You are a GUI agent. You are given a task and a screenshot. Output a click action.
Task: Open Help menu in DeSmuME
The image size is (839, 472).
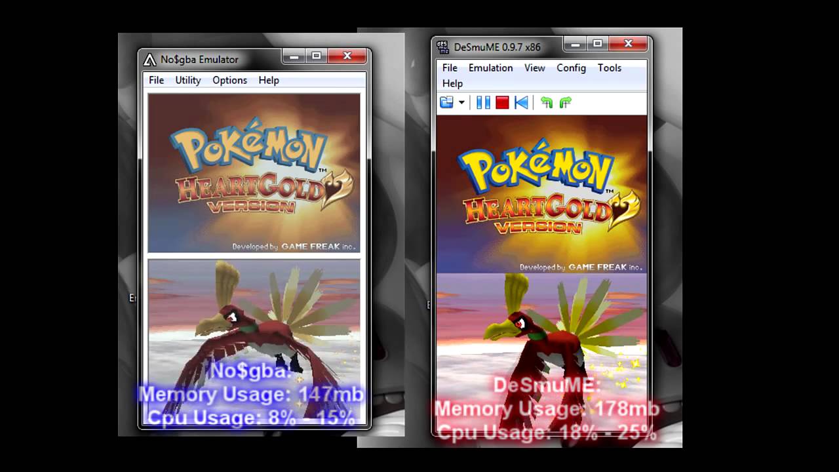click(x=452, y=83)
